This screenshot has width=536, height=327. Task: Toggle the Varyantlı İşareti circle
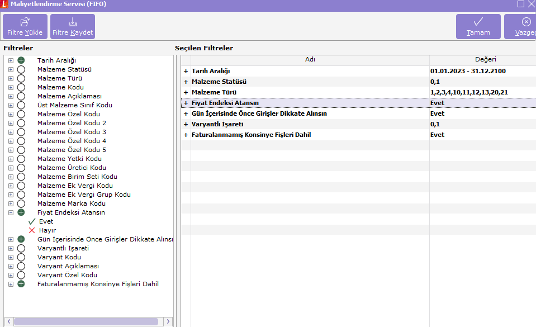(21, 248)
